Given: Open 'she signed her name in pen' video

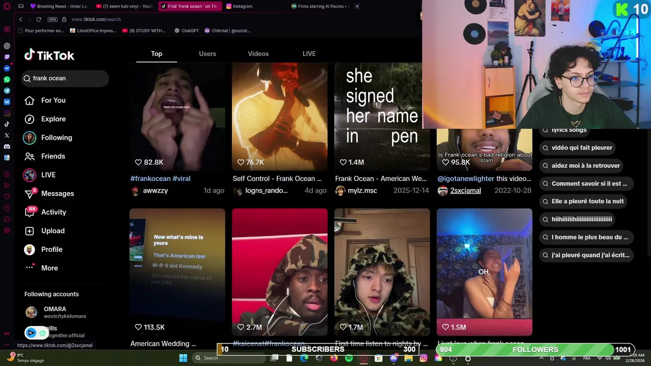Looking at the screenshot, I should (x=382, y=116).
